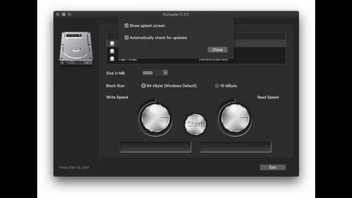Click the Read Speed dial knob
The width and height of the screenshot is (352, 198).
click(x=235, y=118)
